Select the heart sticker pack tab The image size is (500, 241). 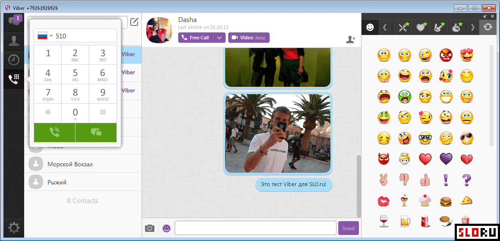(422, 28)
